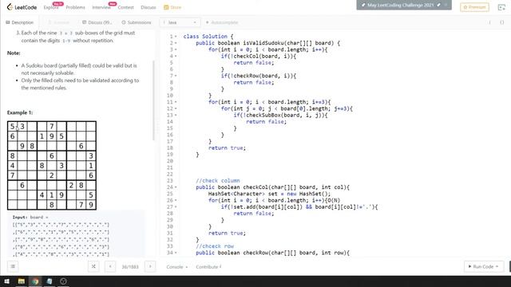Switch to the Submissions tab
The height and width of the screenshot is (287, 511).
(x=137, y=22)
